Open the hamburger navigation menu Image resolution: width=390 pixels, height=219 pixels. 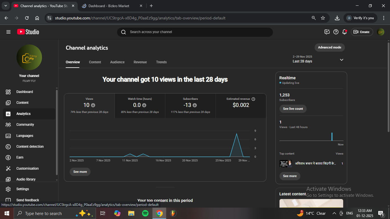coord(8,32)
